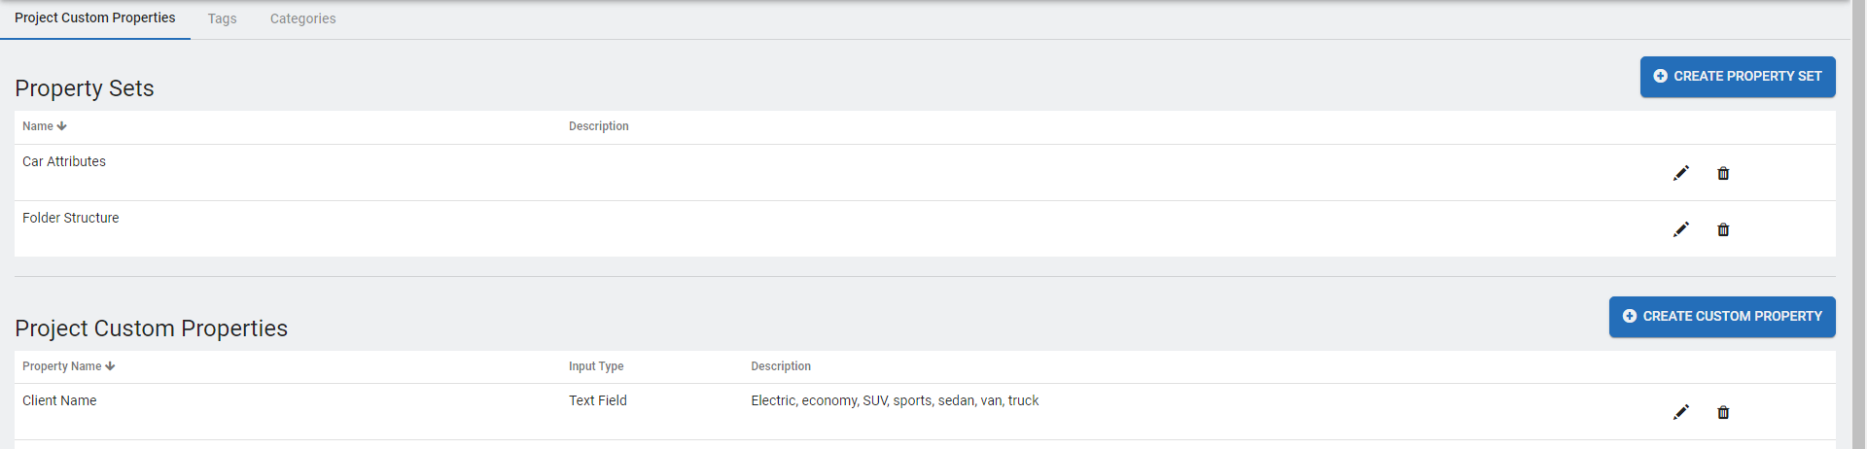Delete the Folder Structure property set
This screenshot has height=449, width=1867.
1723,229
